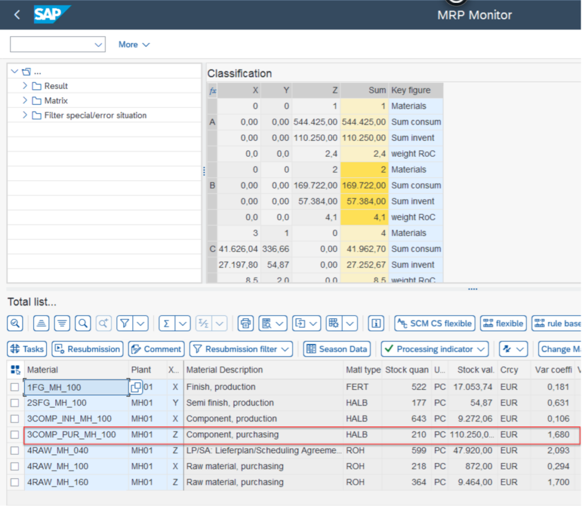Click the command input field
This screenshot has width=582, height=506.
51,44
